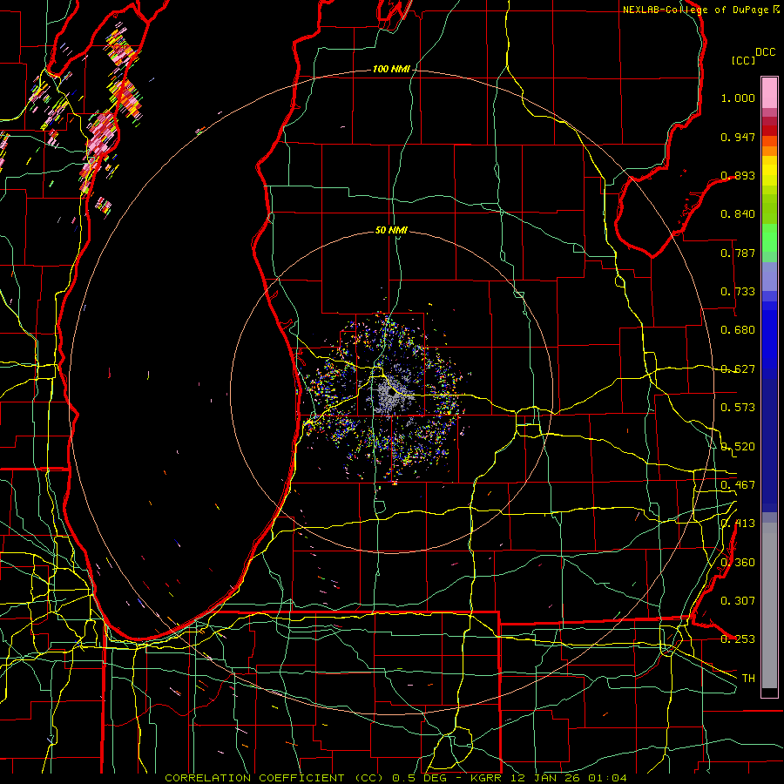784x784 pixels.
Task: Pick the yellow color band beside 0.893
Action: pos(769,175)
